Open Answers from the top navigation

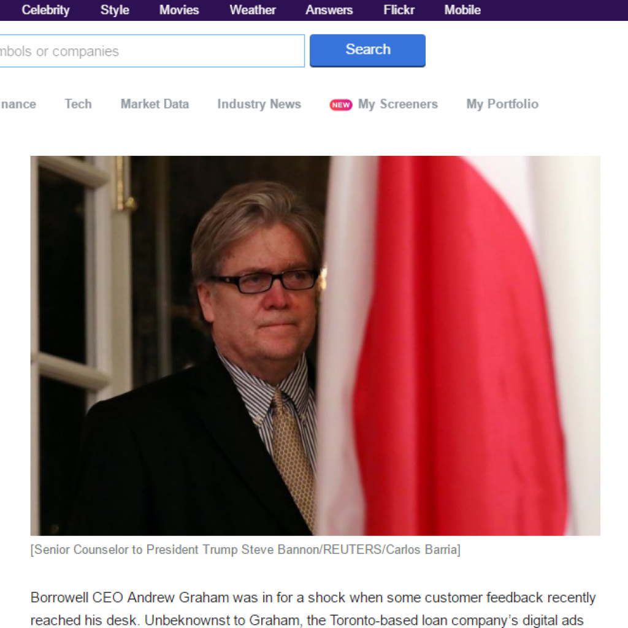[x=329, y=10]
